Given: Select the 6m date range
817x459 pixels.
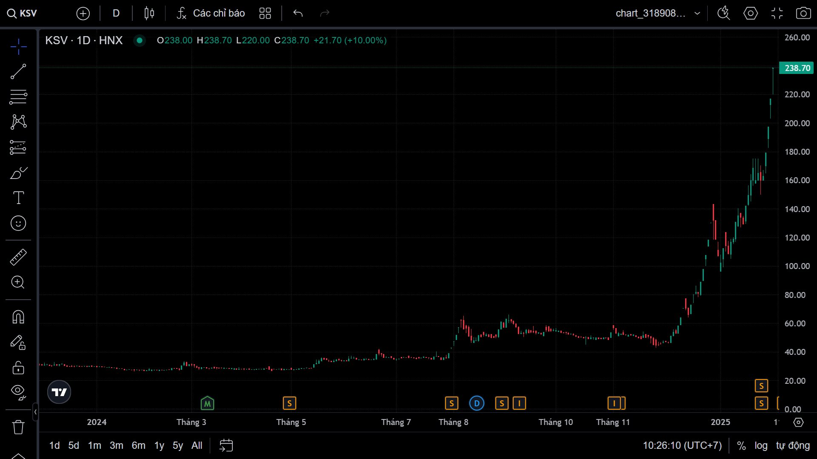Looking at the screenshot, I should [139, 445].
